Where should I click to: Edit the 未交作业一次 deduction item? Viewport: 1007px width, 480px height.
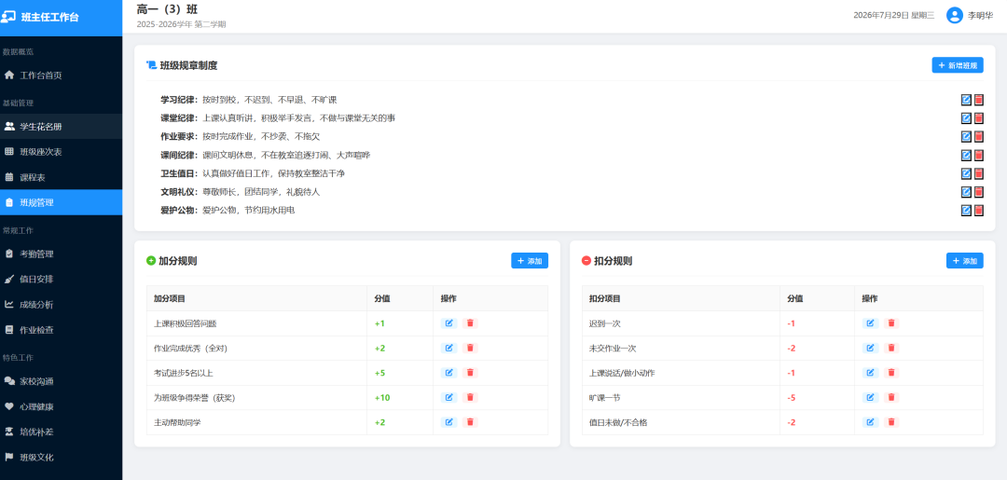coord(870,348)
